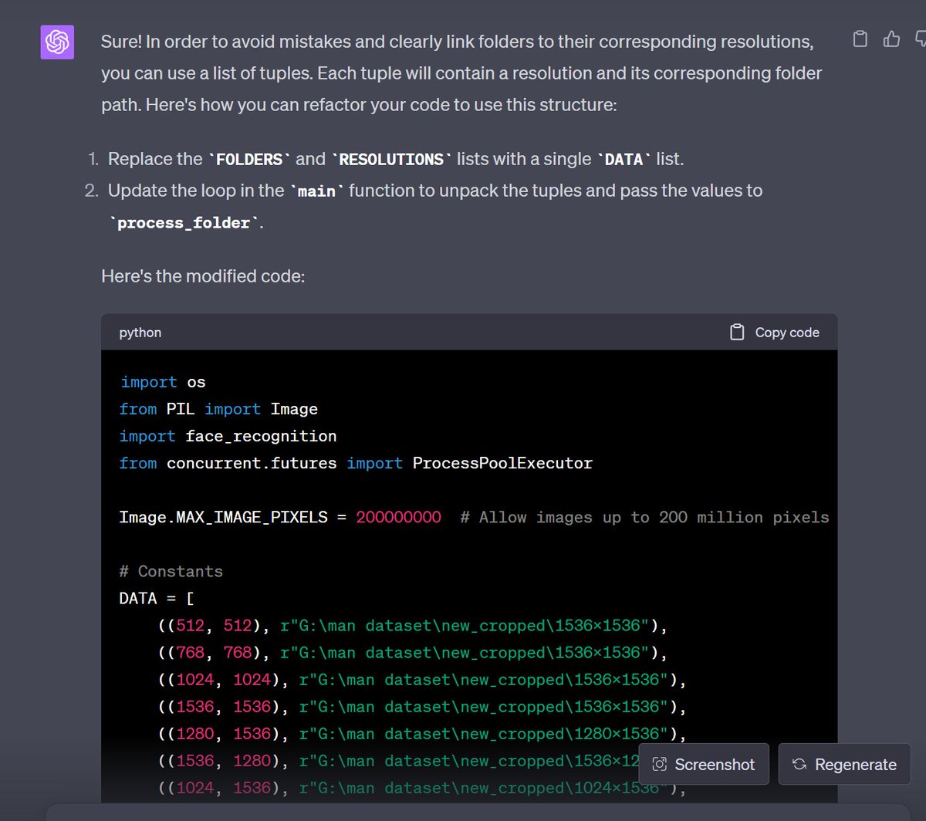Click the message input box at bottom
926x821 pixels.
point(463,812)
